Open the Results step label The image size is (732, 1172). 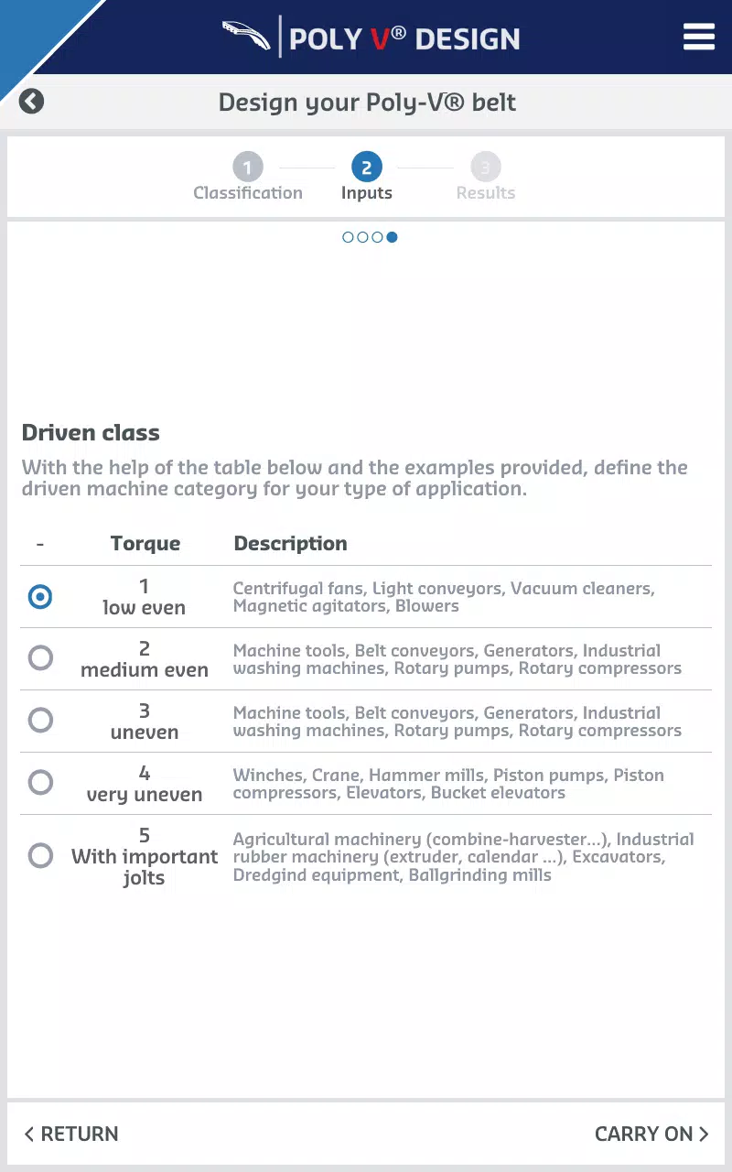486,193
